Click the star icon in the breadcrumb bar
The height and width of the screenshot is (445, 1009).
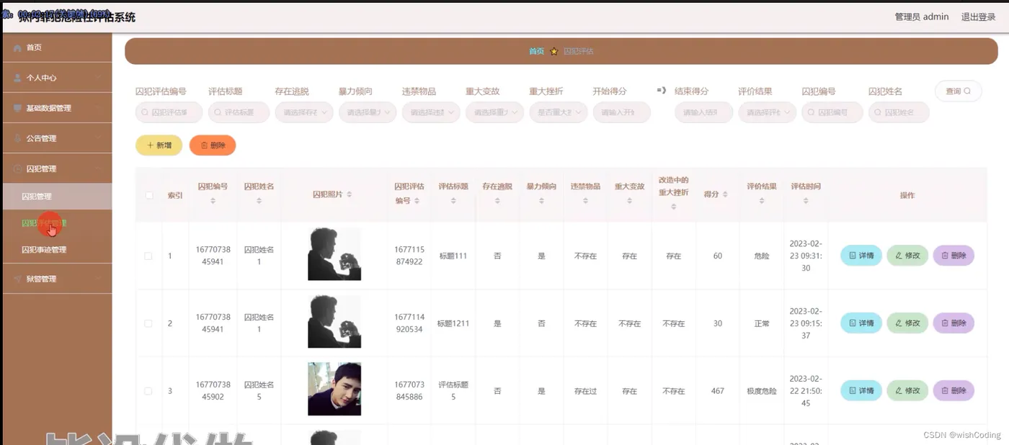554,51
